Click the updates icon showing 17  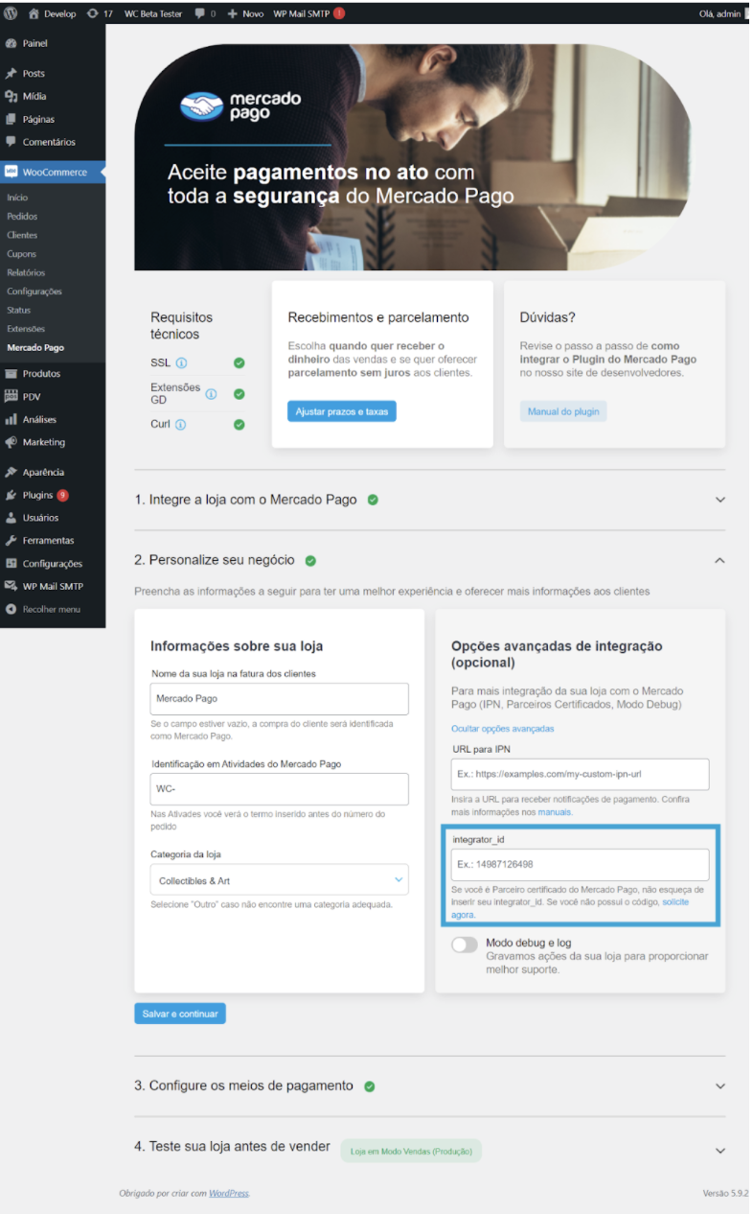pos(92,13)
